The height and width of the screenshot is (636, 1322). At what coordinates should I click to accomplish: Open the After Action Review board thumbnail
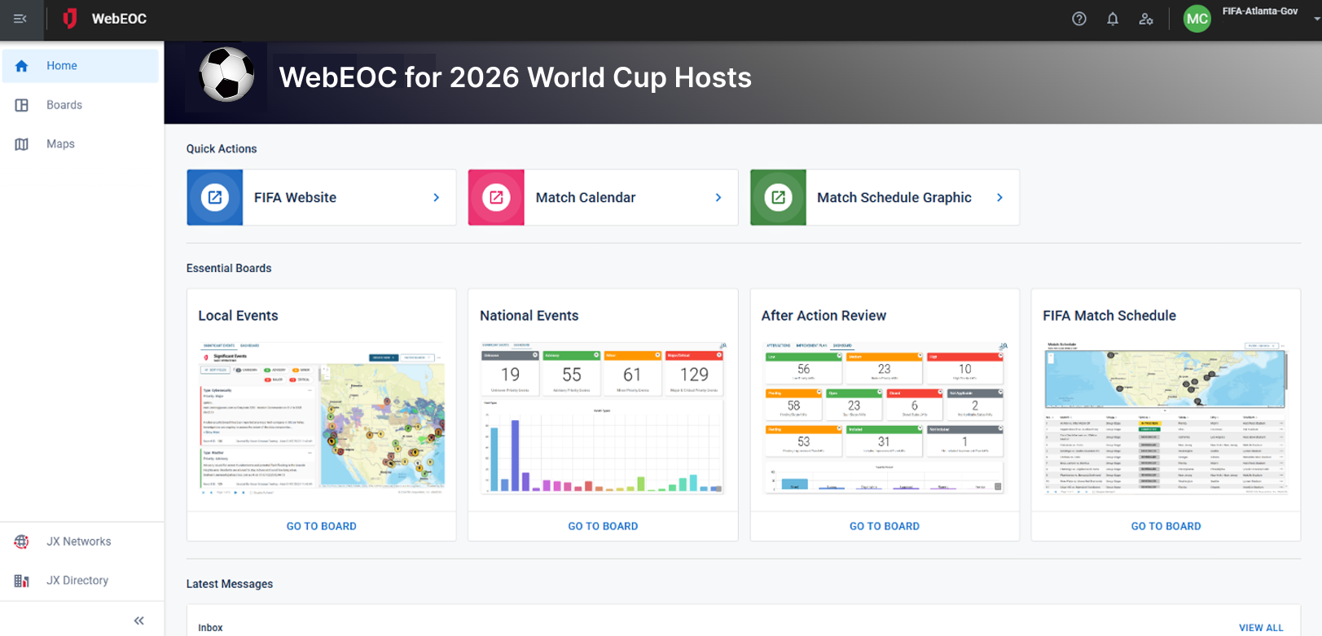click(885, 419)
